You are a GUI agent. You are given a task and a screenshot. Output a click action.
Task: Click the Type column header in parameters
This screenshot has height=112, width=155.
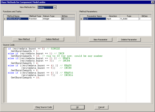point(129,16)
